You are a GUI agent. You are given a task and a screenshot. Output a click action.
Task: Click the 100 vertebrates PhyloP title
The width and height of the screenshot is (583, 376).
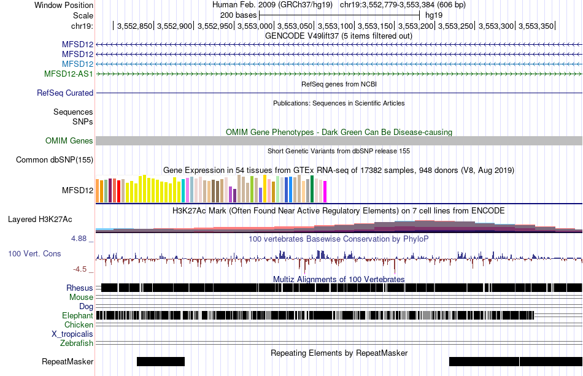point(339,239)
